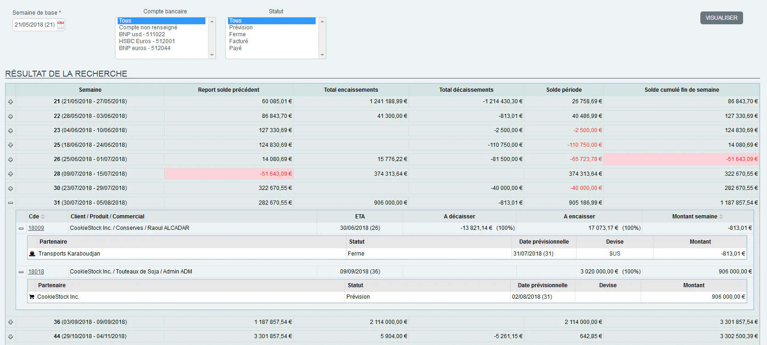Collapse order 18009 details

21,228
